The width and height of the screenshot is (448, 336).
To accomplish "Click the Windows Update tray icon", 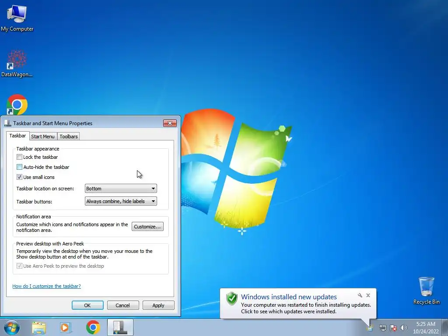I will [x=370, y=328].
